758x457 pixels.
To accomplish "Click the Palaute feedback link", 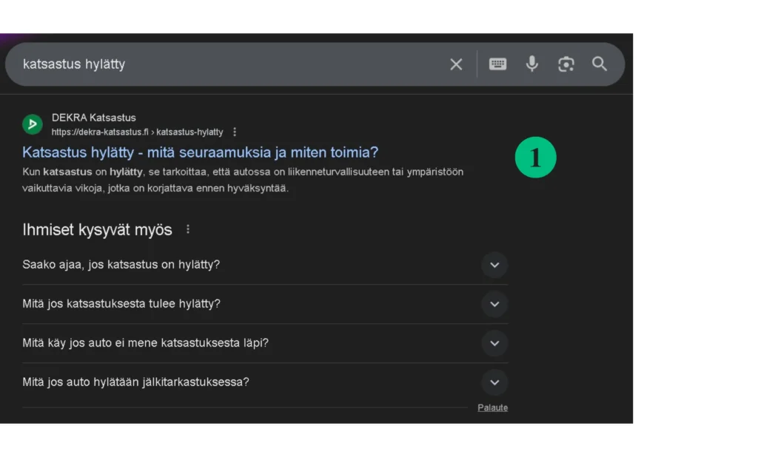I will pyautogui.click(x=492, y=407).
